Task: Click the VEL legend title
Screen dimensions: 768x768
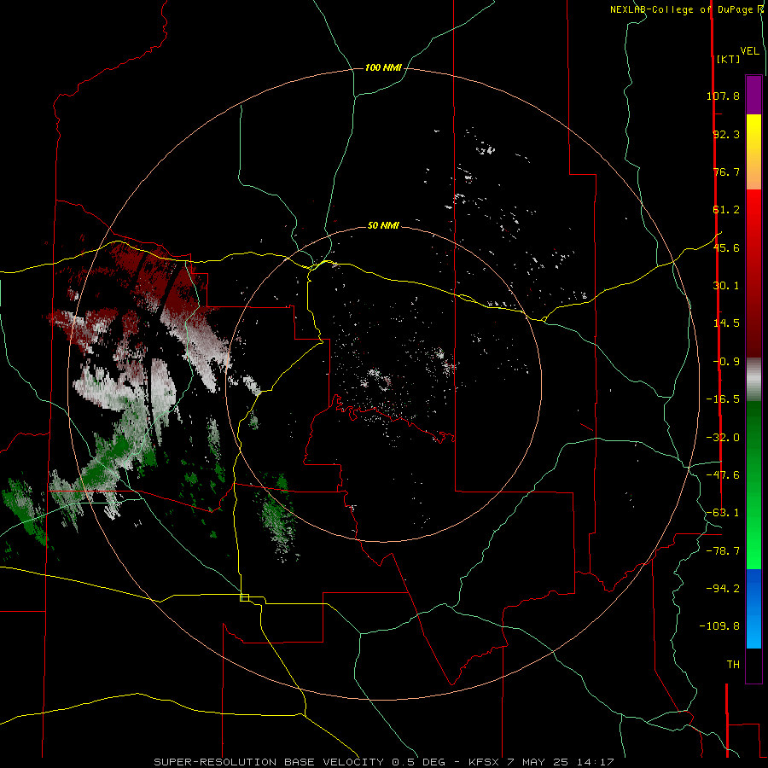Action: tap(749, 51)
